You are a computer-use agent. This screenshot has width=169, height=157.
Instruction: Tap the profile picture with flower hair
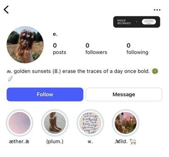[x=25, y=45]
